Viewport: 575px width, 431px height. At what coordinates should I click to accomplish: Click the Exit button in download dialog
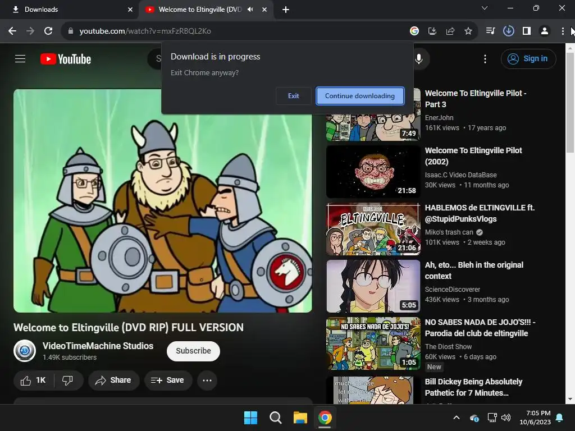click(x=293, y=96)
